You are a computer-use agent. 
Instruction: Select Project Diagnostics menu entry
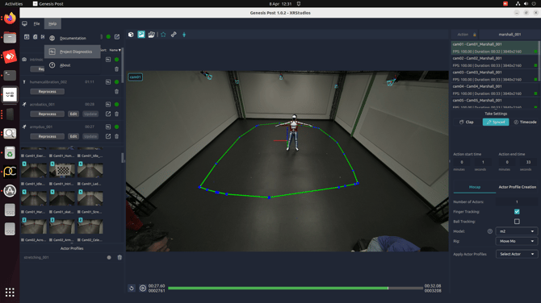pyautogui.click(x=73, y=52)
